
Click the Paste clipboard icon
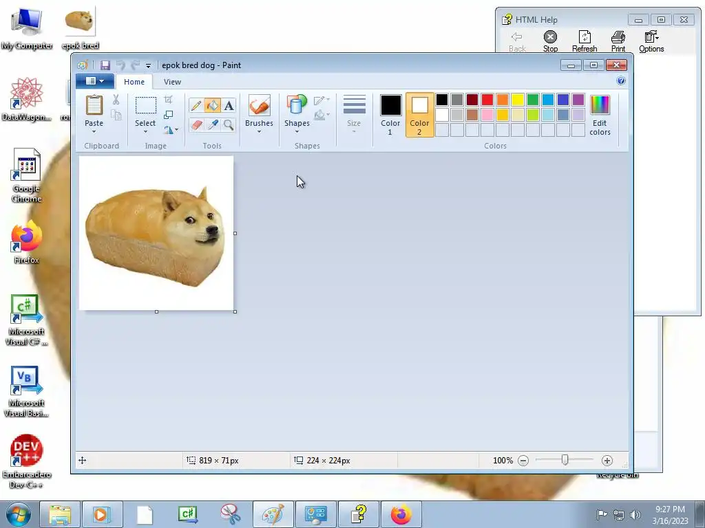click(94, 105)
